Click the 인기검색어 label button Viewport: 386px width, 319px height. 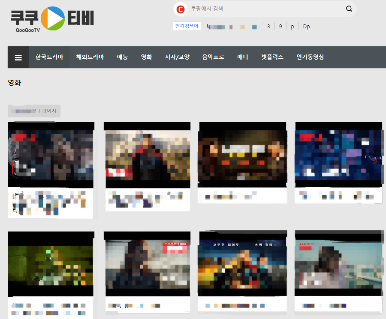(x=187, y=26)
